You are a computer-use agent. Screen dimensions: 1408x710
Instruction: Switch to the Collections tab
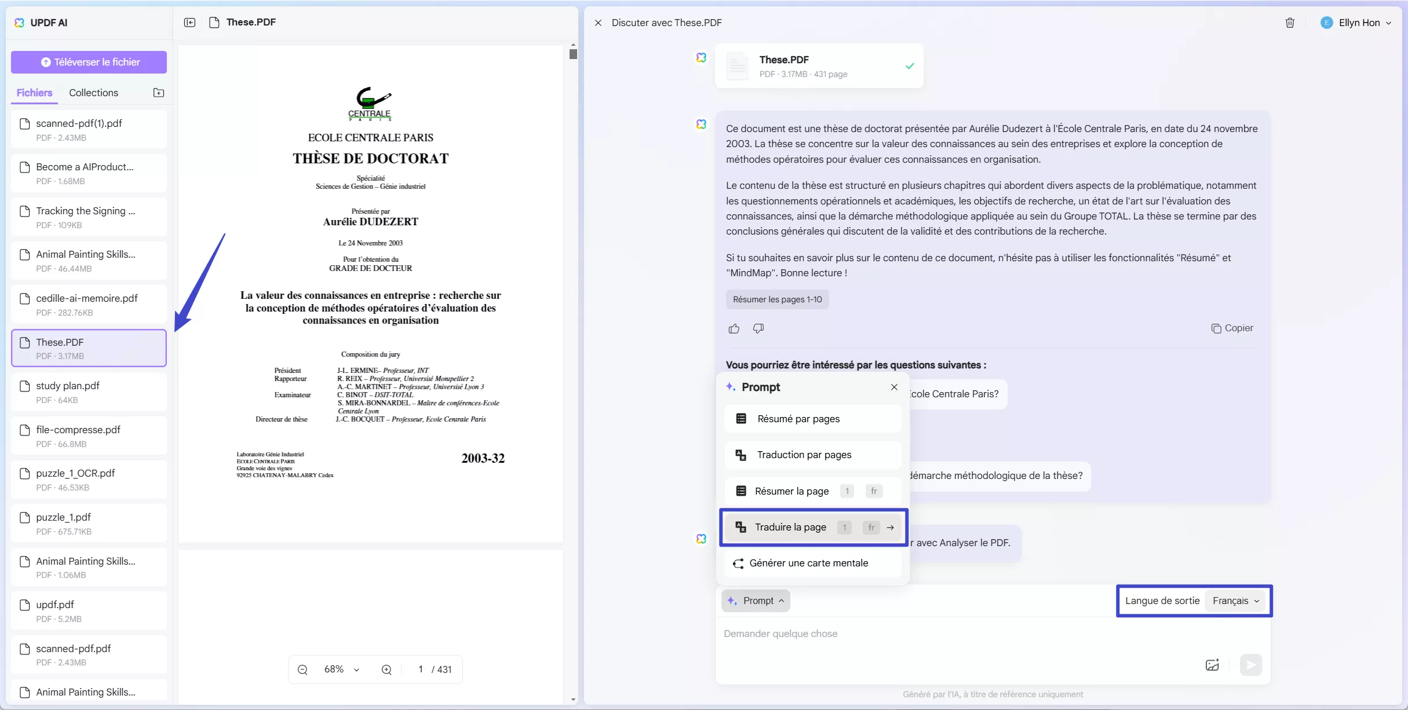point(93,93)
